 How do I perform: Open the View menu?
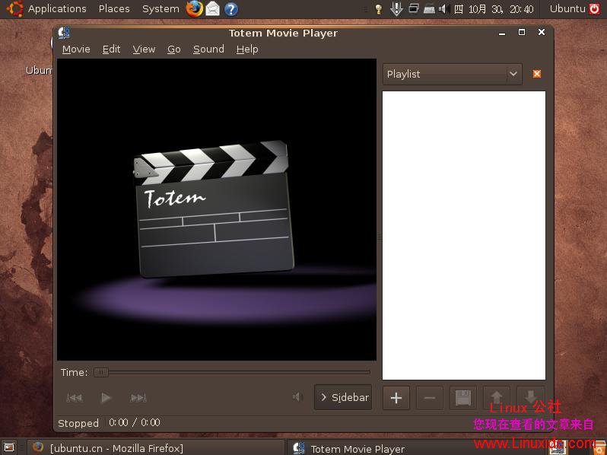144,49
